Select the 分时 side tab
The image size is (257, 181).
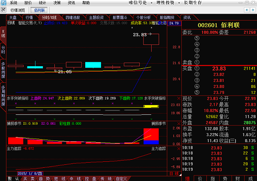pyautogui.click(x=3, y=50)
